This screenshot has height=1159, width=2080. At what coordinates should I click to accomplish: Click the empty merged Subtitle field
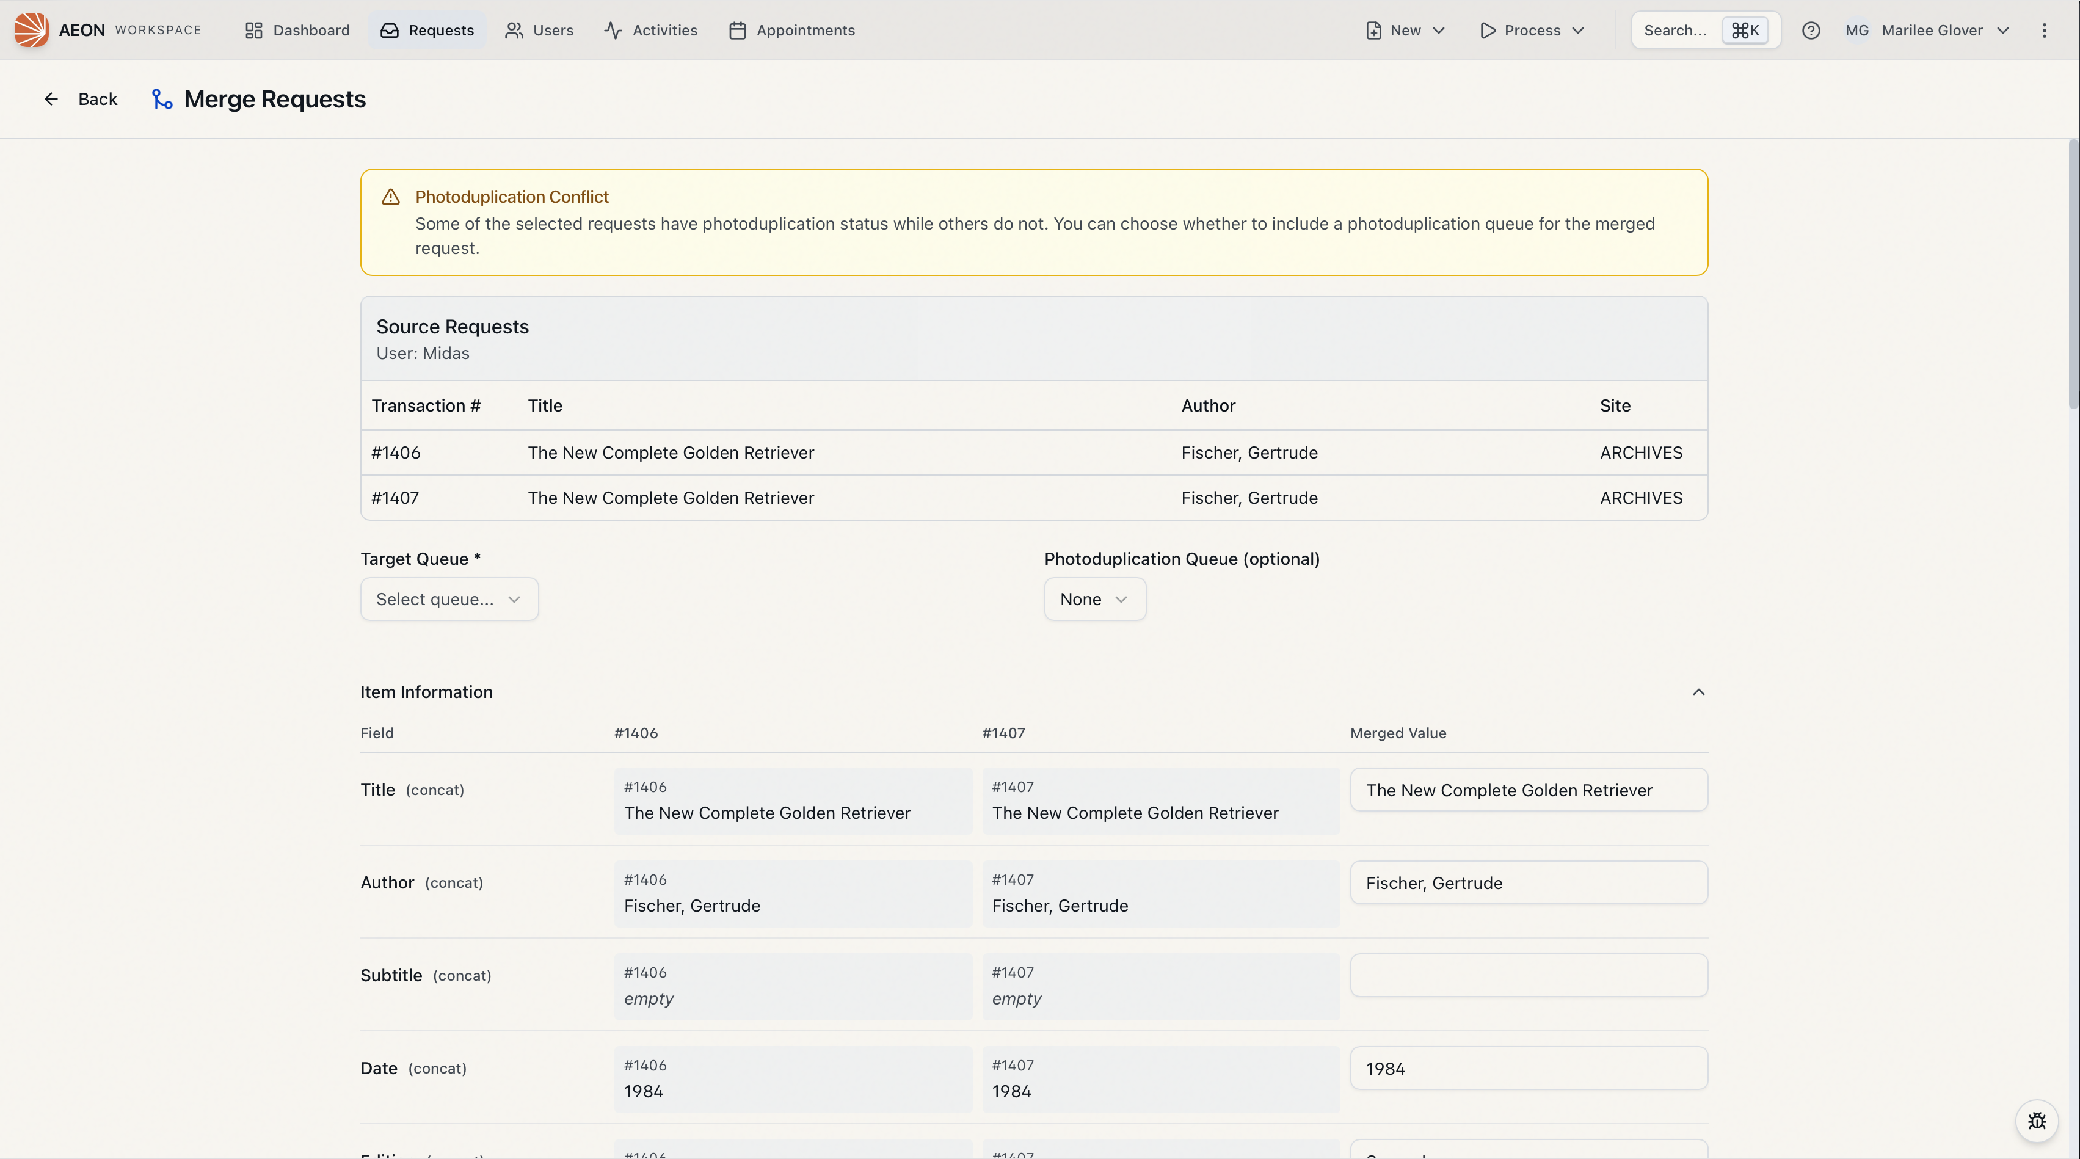1529,975
